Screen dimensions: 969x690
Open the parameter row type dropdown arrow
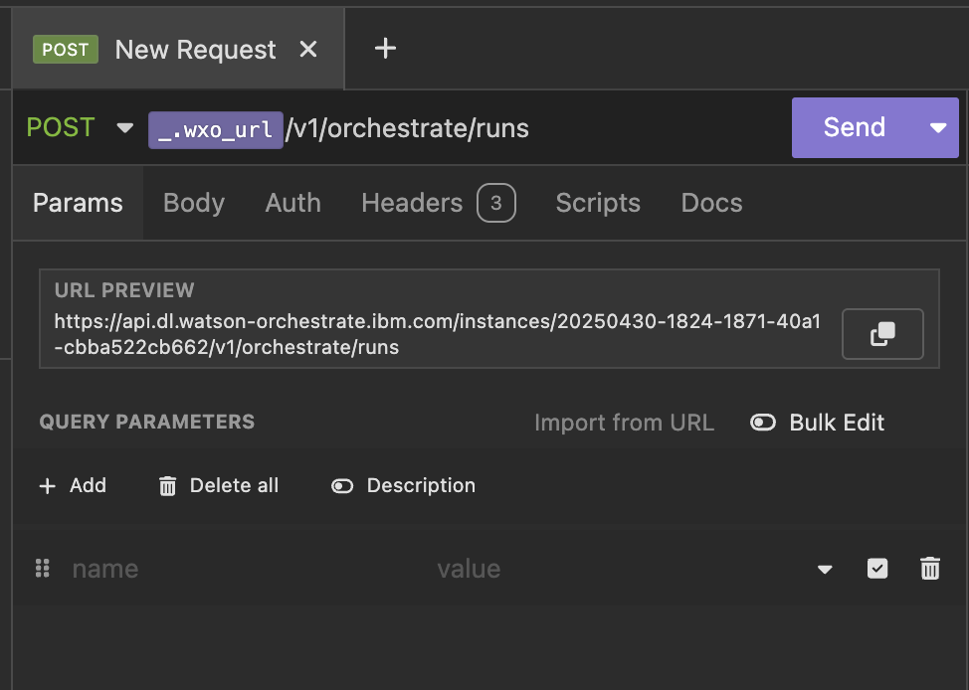point(825,569)
